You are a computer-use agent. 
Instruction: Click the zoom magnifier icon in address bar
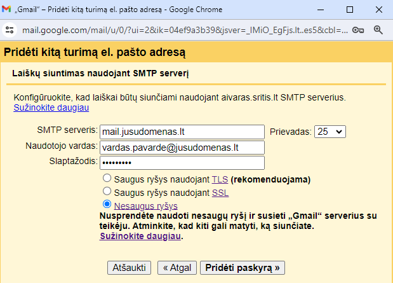378,30
